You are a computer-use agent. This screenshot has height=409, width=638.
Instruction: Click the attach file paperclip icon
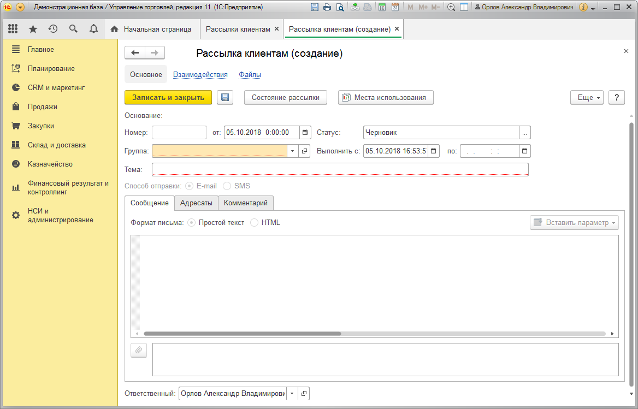click(x=139, y=350)
